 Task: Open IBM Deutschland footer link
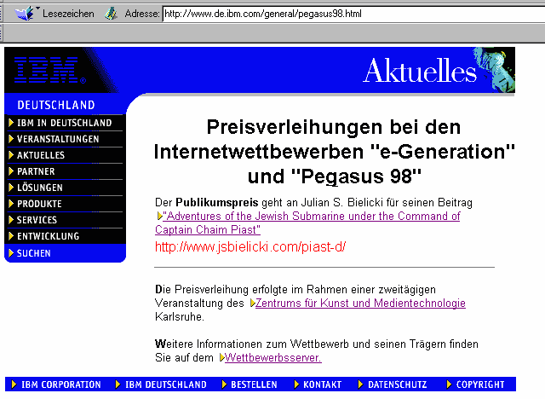[166, 385]
